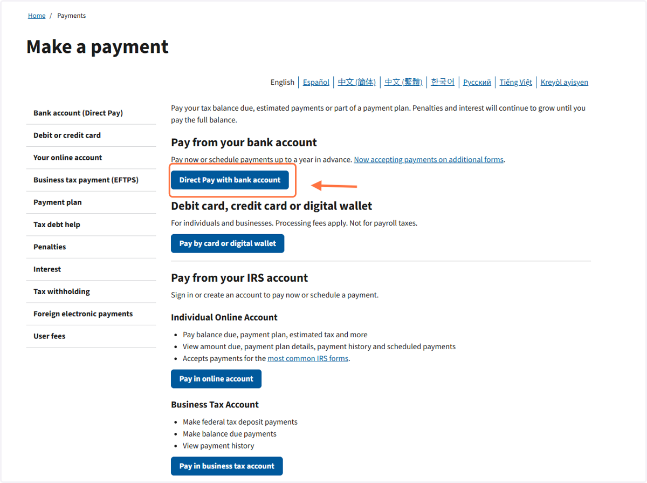647x483 pixels.
Task: Click Pay from your IRS account heading
Action: coord(239,278)
